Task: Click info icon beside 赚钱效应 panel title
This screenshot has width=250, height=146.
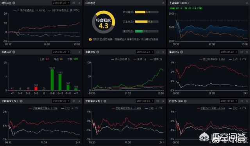Action: click(181, 52)
